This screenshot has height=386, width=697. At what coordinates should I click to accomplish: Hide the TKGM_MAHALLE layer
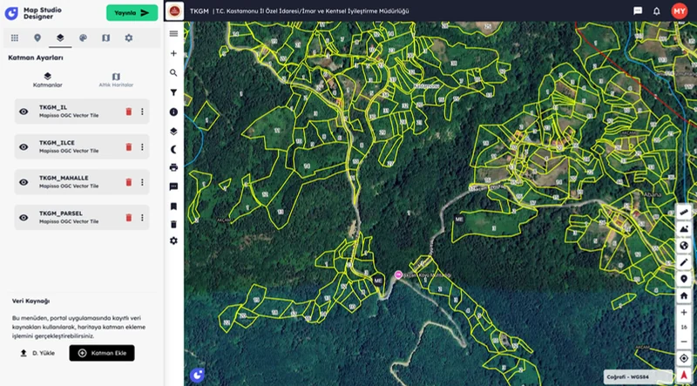(x=24, y=182)
